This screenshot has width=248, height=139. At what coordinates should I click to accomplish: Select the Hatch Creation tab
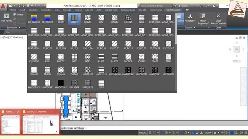(173, 10)
